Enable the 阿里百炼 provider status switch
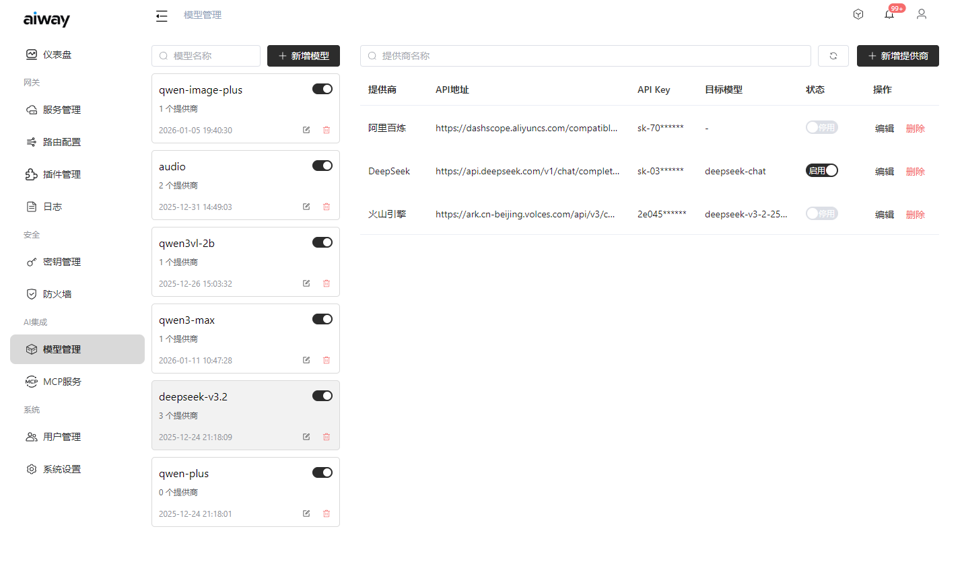This screenshot has height=566, width=962. (x=822, y=128)
